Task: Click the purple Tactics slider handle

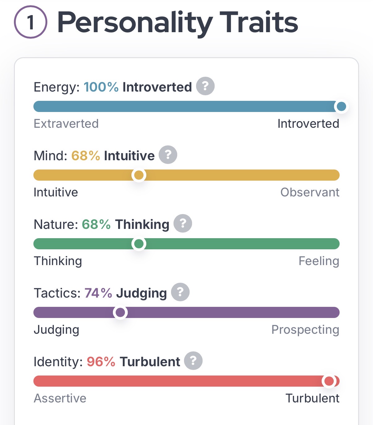Action: [x=120, y=313]
